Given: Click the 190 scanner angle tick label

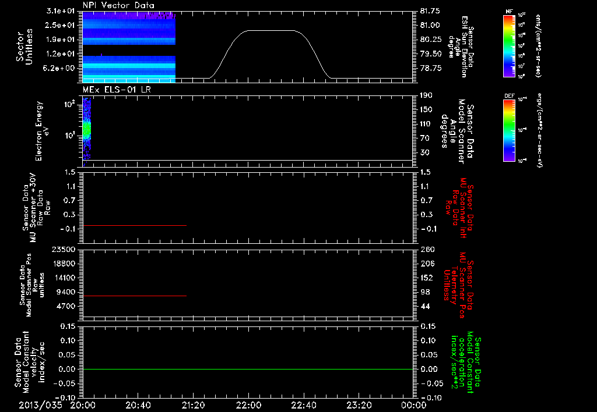Looking at the screenshot, I should (426, 95).
